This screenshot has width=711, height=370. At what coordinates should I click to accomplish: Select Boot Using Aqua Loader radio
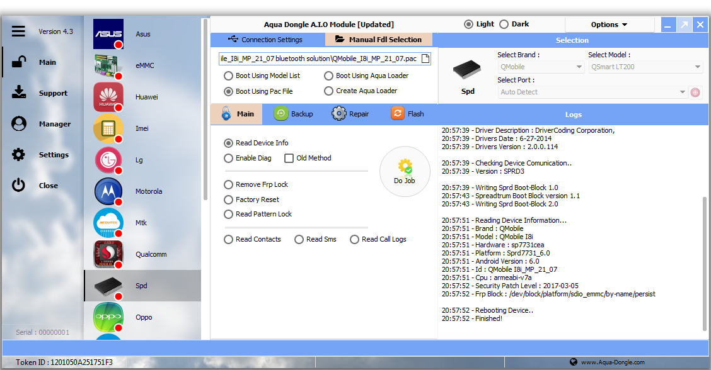click(329, 76)
